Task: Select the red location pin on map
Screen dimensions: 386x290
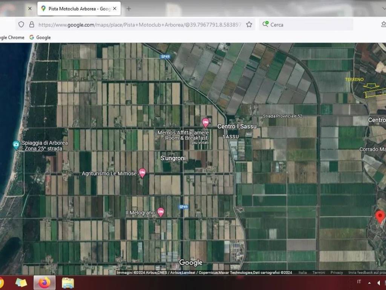Action: click(380, 217)
